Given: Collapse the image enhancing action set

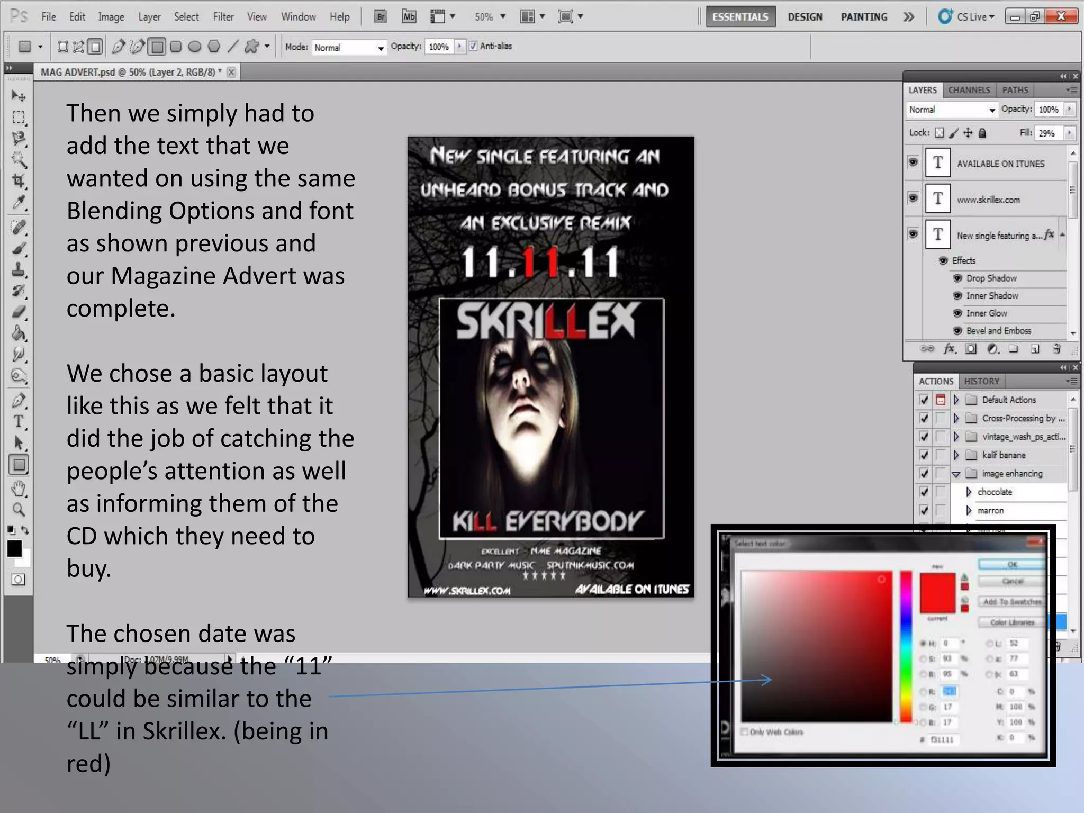Looking at the screenshot, I should tap(956, 474).
